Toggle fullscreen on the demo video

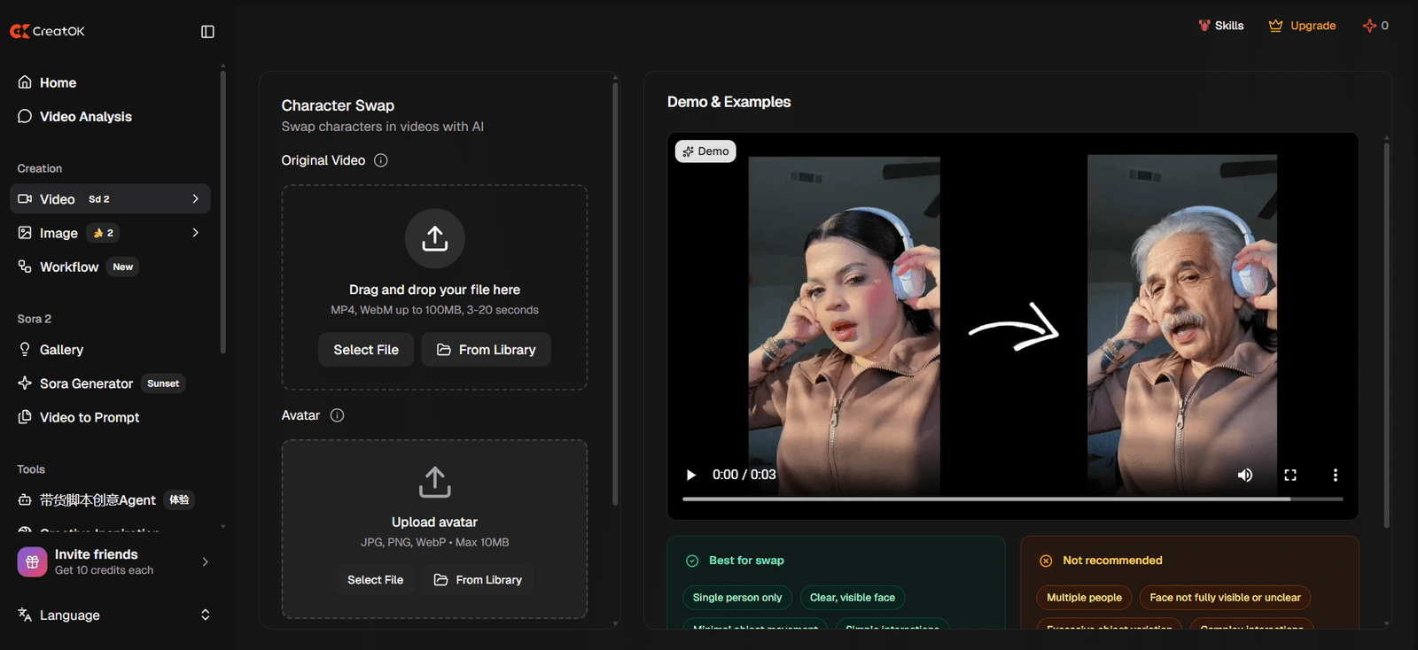(1290, 476)
